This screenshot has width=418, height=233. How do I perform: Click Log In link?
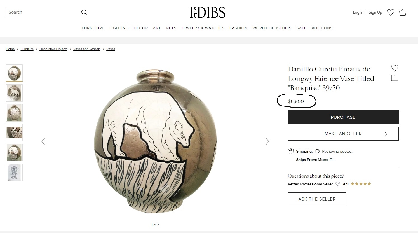coord(358,12)
